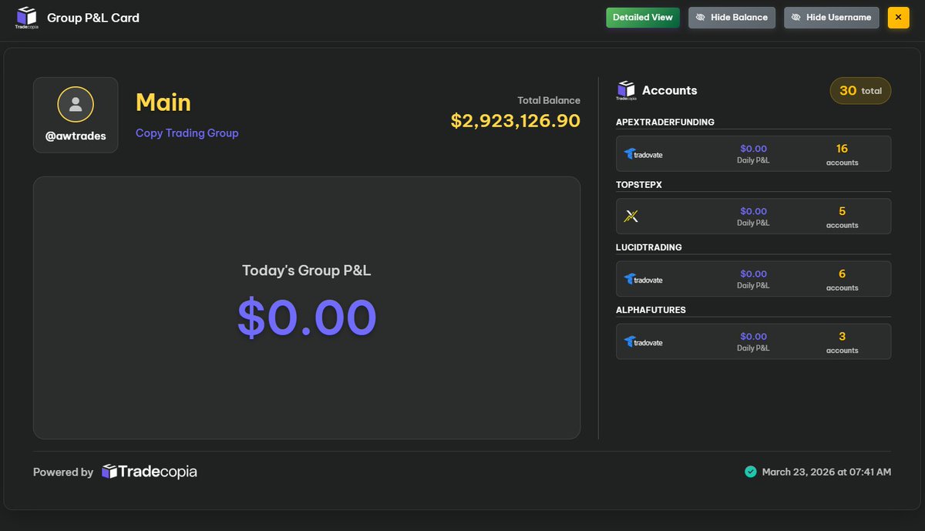
Task: Click the user avatar icon
Action: (x=76, y=104)
